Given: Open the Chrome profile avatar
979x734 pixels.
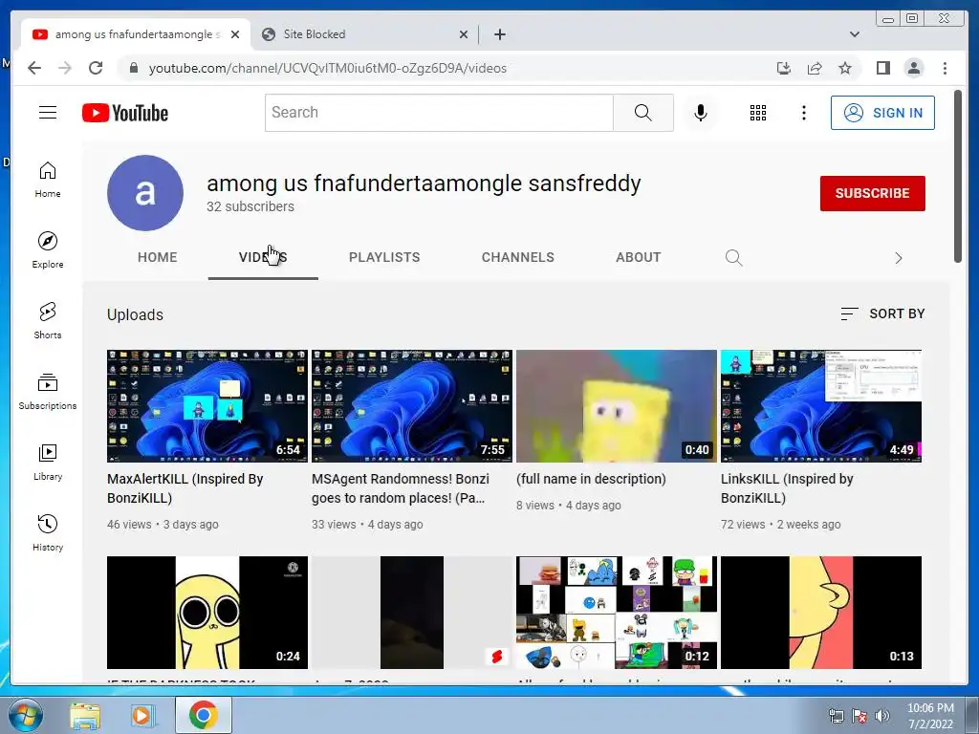Looking at the screenshot, I should (913, 68).
